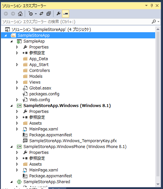Click the Collapse All icon

[x=49, y=14]
